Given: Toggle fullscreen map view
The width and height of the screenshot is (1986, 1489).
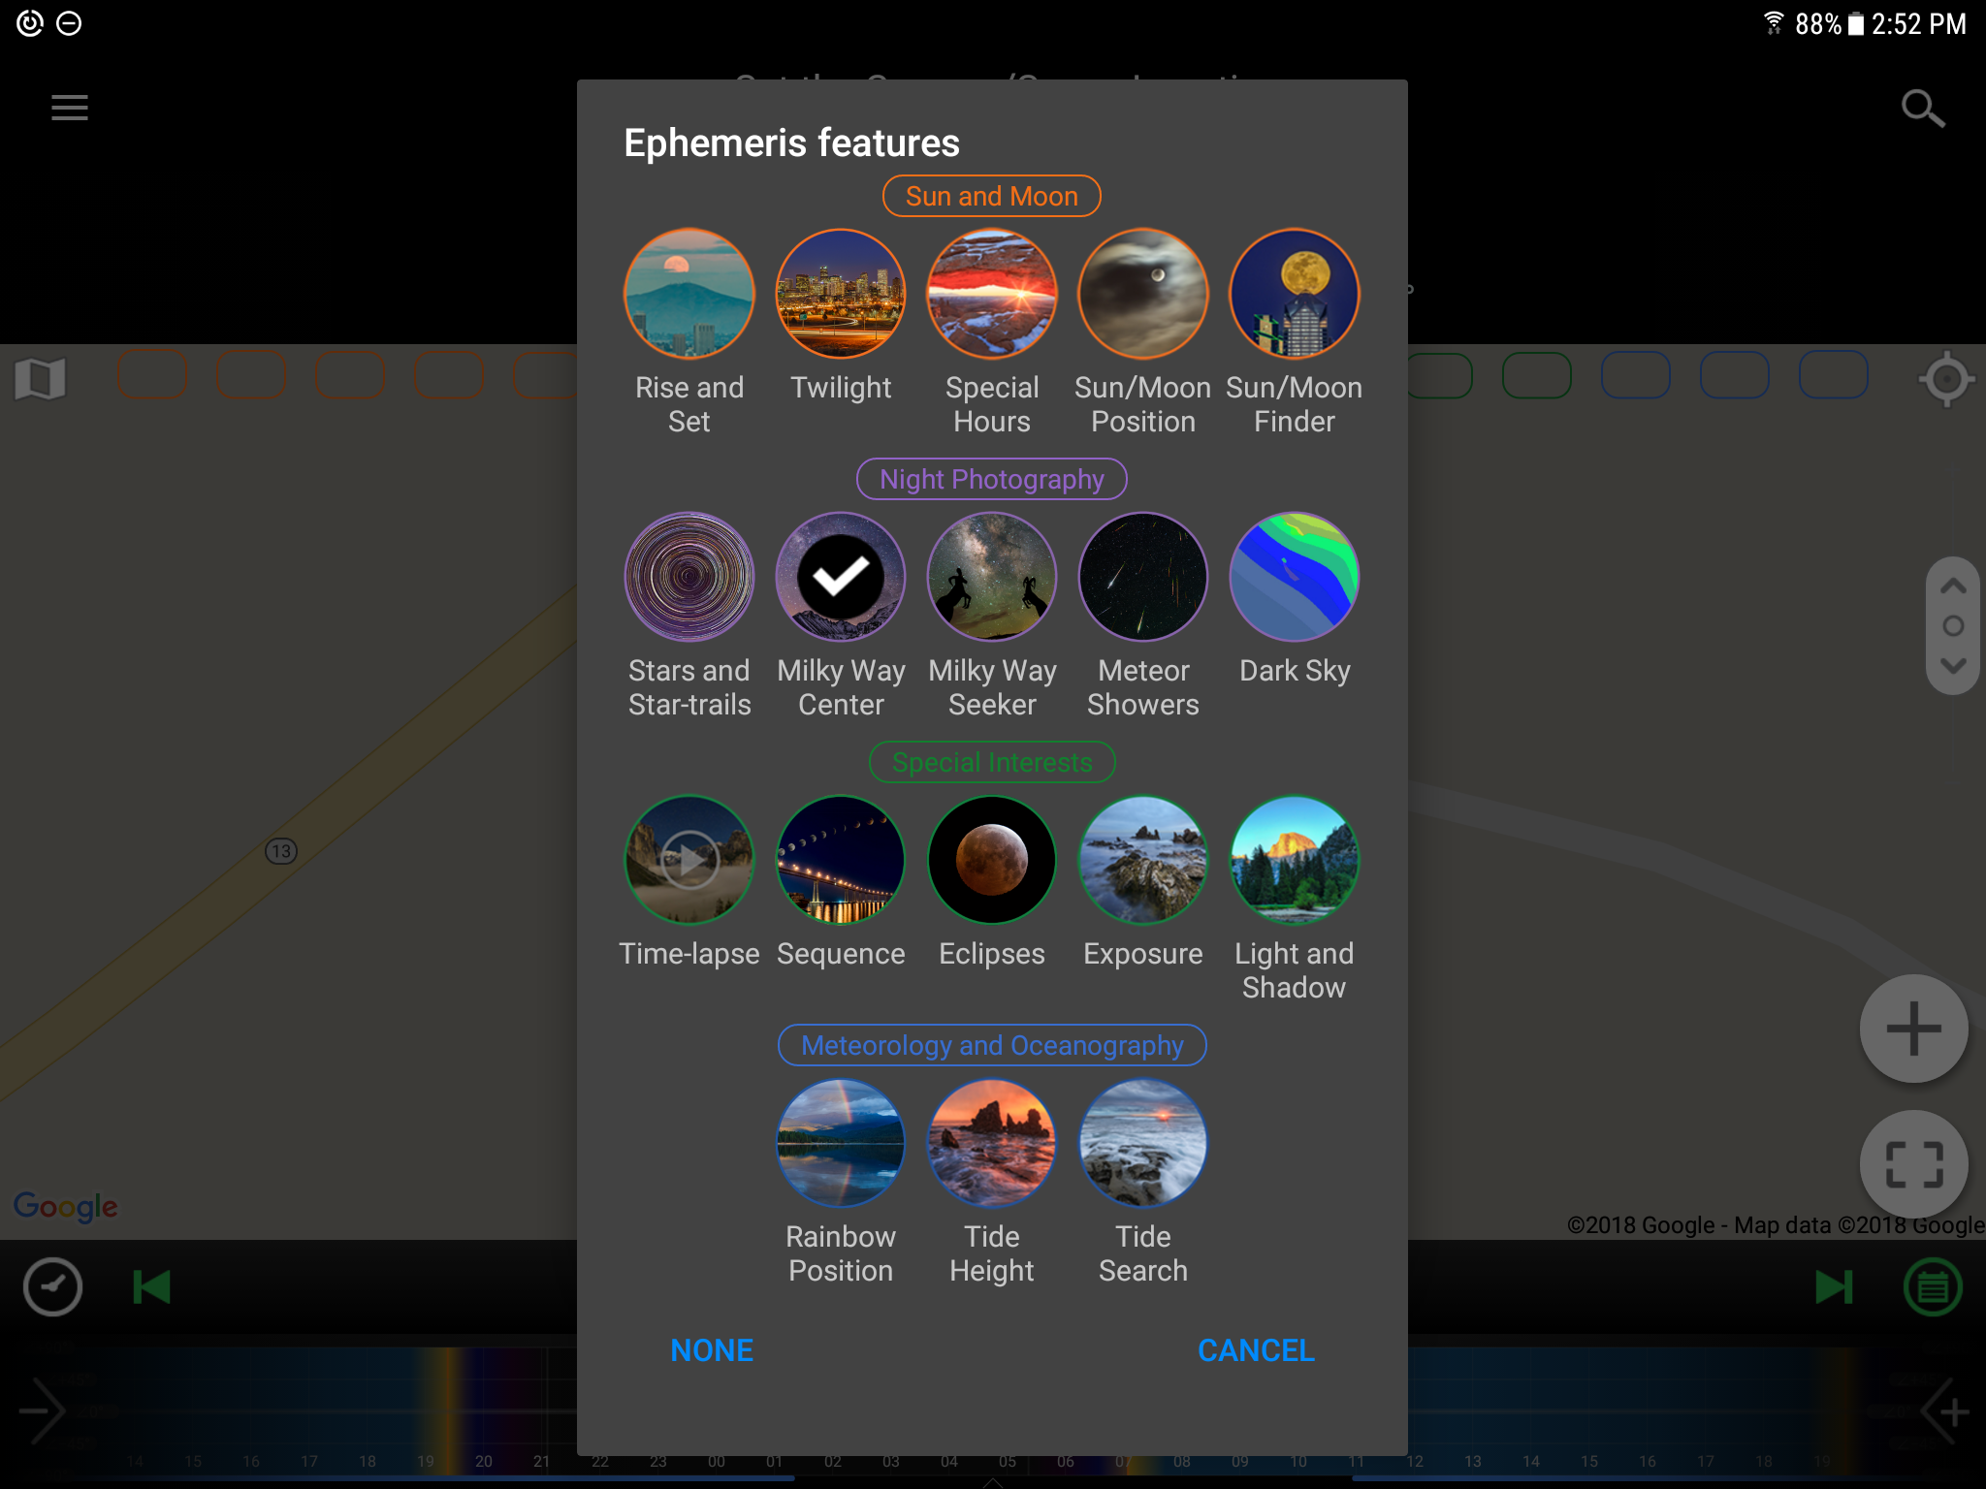Looking at the screenshot, I should point(1913,1164).
